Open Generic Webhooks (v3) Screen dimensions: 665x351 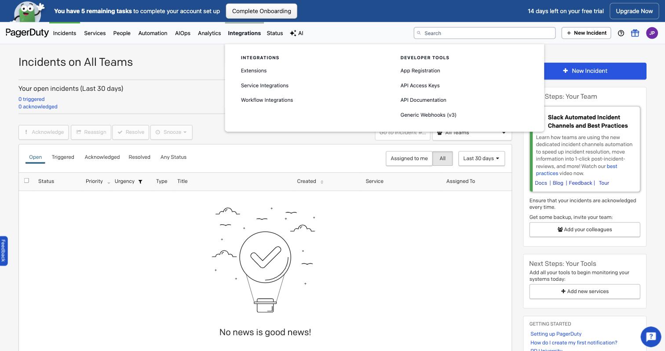428,115
